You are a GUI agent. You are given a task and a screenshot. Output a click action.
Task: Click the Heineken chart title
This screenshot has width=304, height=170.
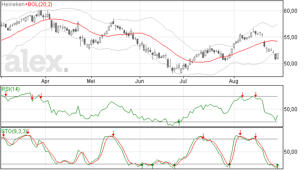13,4
